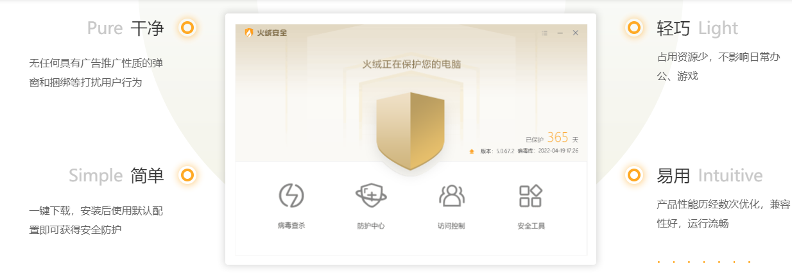Click the 火绒正在保护您的电脑 status text
This screenshot has width=792, height=275.
click(411, 64)
